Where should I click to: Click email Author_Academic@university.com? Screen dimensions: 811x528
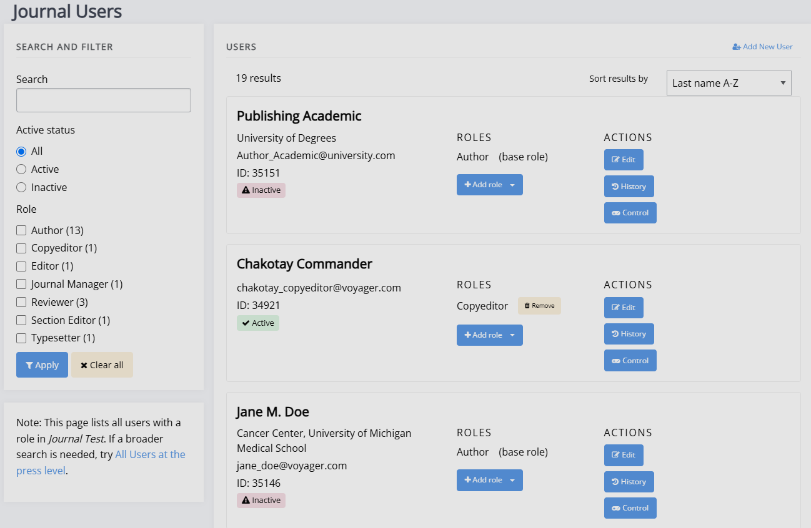pyautogui.click(x=316, y=155)
